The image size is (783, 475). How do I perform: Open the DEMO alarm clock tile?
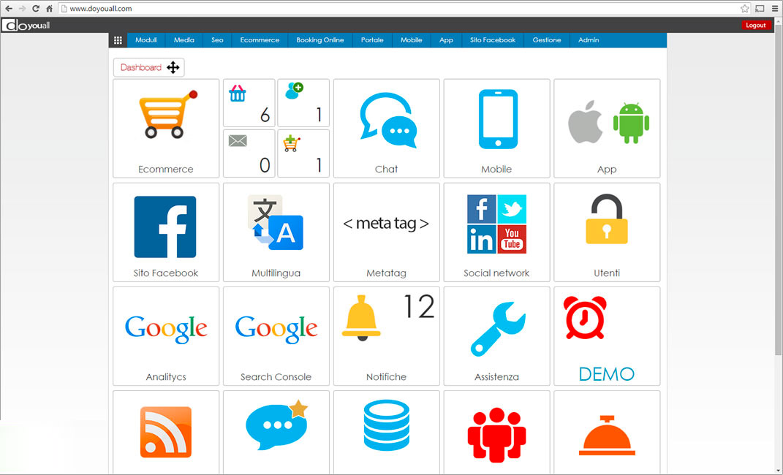607,336
